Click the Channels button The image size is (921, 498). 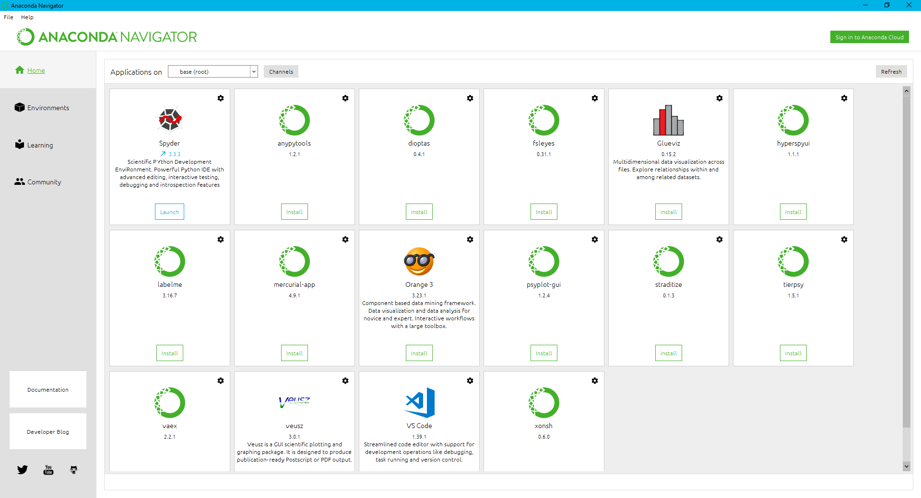[281, 72]
